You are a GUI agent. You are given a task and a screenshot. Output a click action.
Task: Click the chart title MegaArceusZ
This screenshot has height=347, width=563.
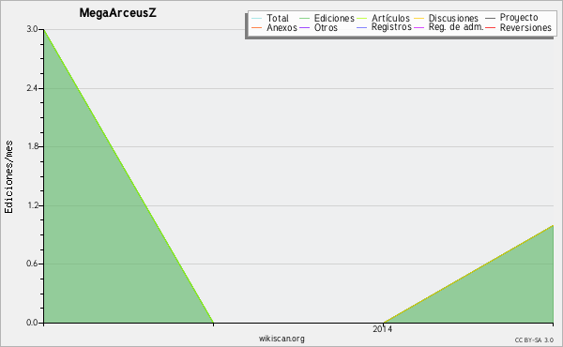(118, 13)
